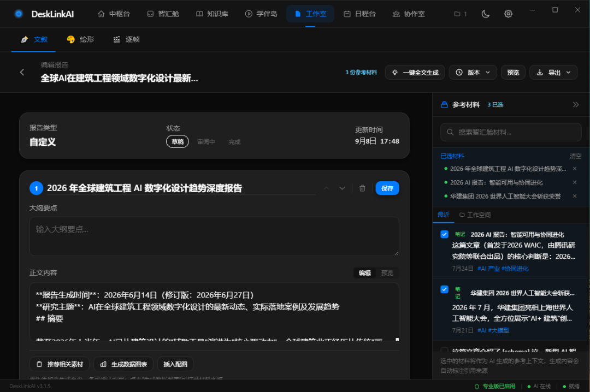Switch body content to 预览 mode
Screen dimensions: 590x392
[387, 273]
